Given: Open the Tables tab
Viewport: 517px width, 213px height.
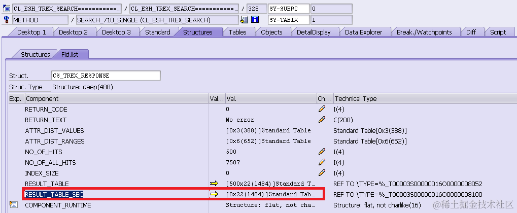Looking at the screenshot, I should (x=237, y=32).
